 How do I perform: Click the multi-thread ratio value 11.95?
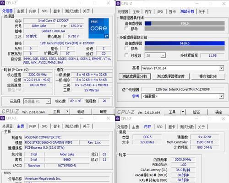coord(213,55)
